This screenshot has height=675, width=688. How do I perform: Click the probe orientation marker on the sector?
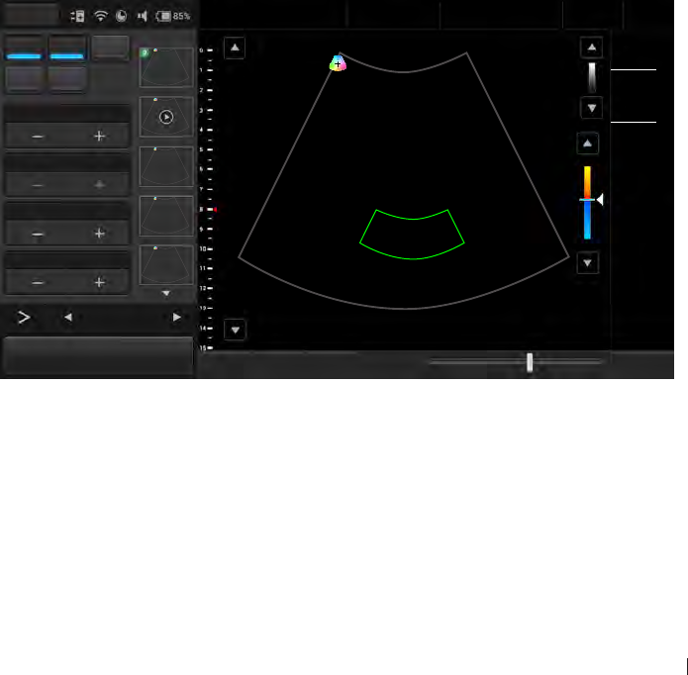(338, 63)
